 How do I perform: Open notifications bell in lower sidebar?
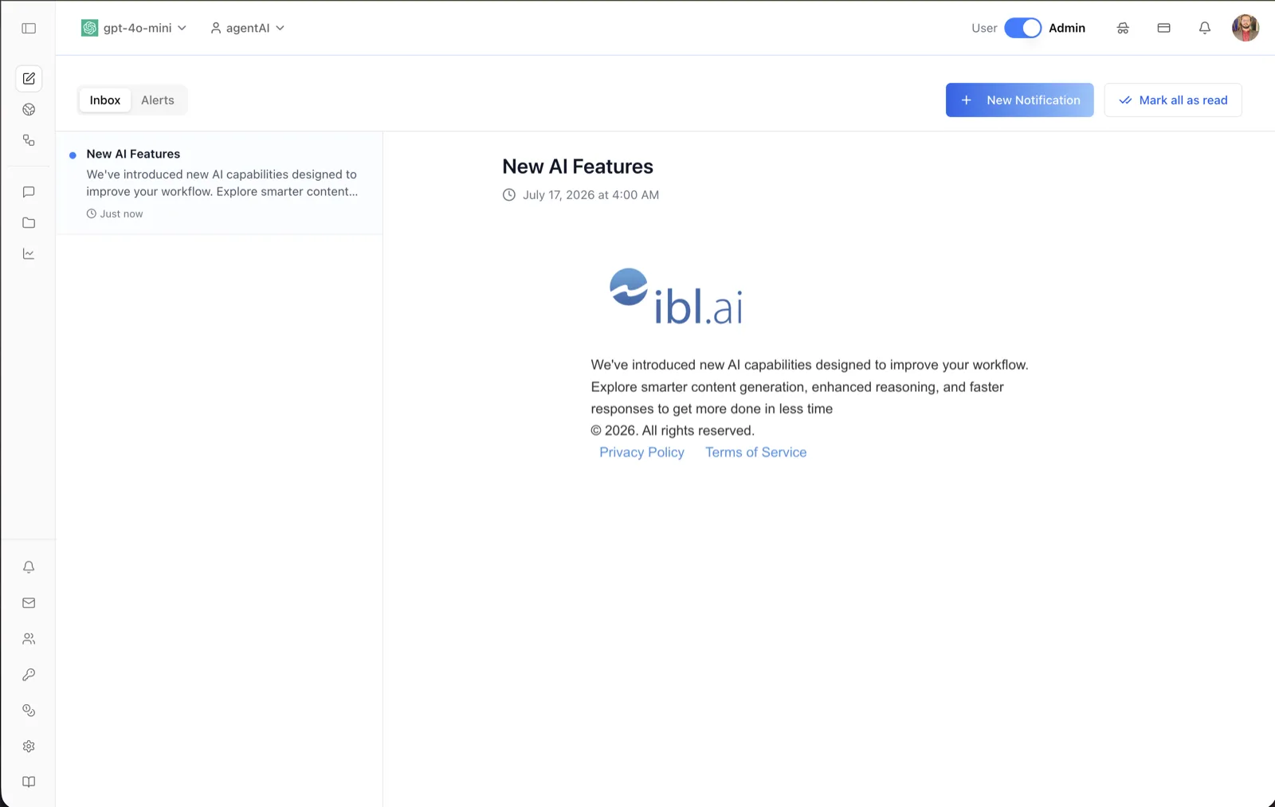pos(29,567)
